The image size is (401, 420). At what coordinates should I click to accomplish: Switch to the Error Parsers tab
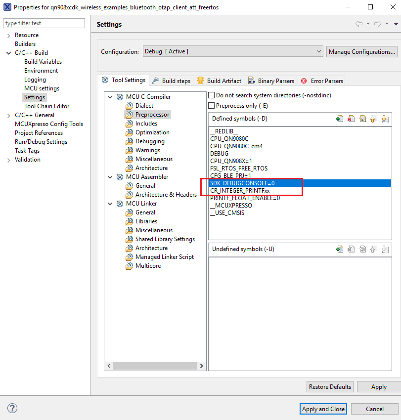(x=322, y=81)
